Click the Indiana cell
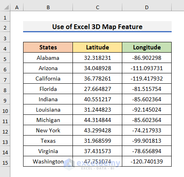 [x=48, y=99]
